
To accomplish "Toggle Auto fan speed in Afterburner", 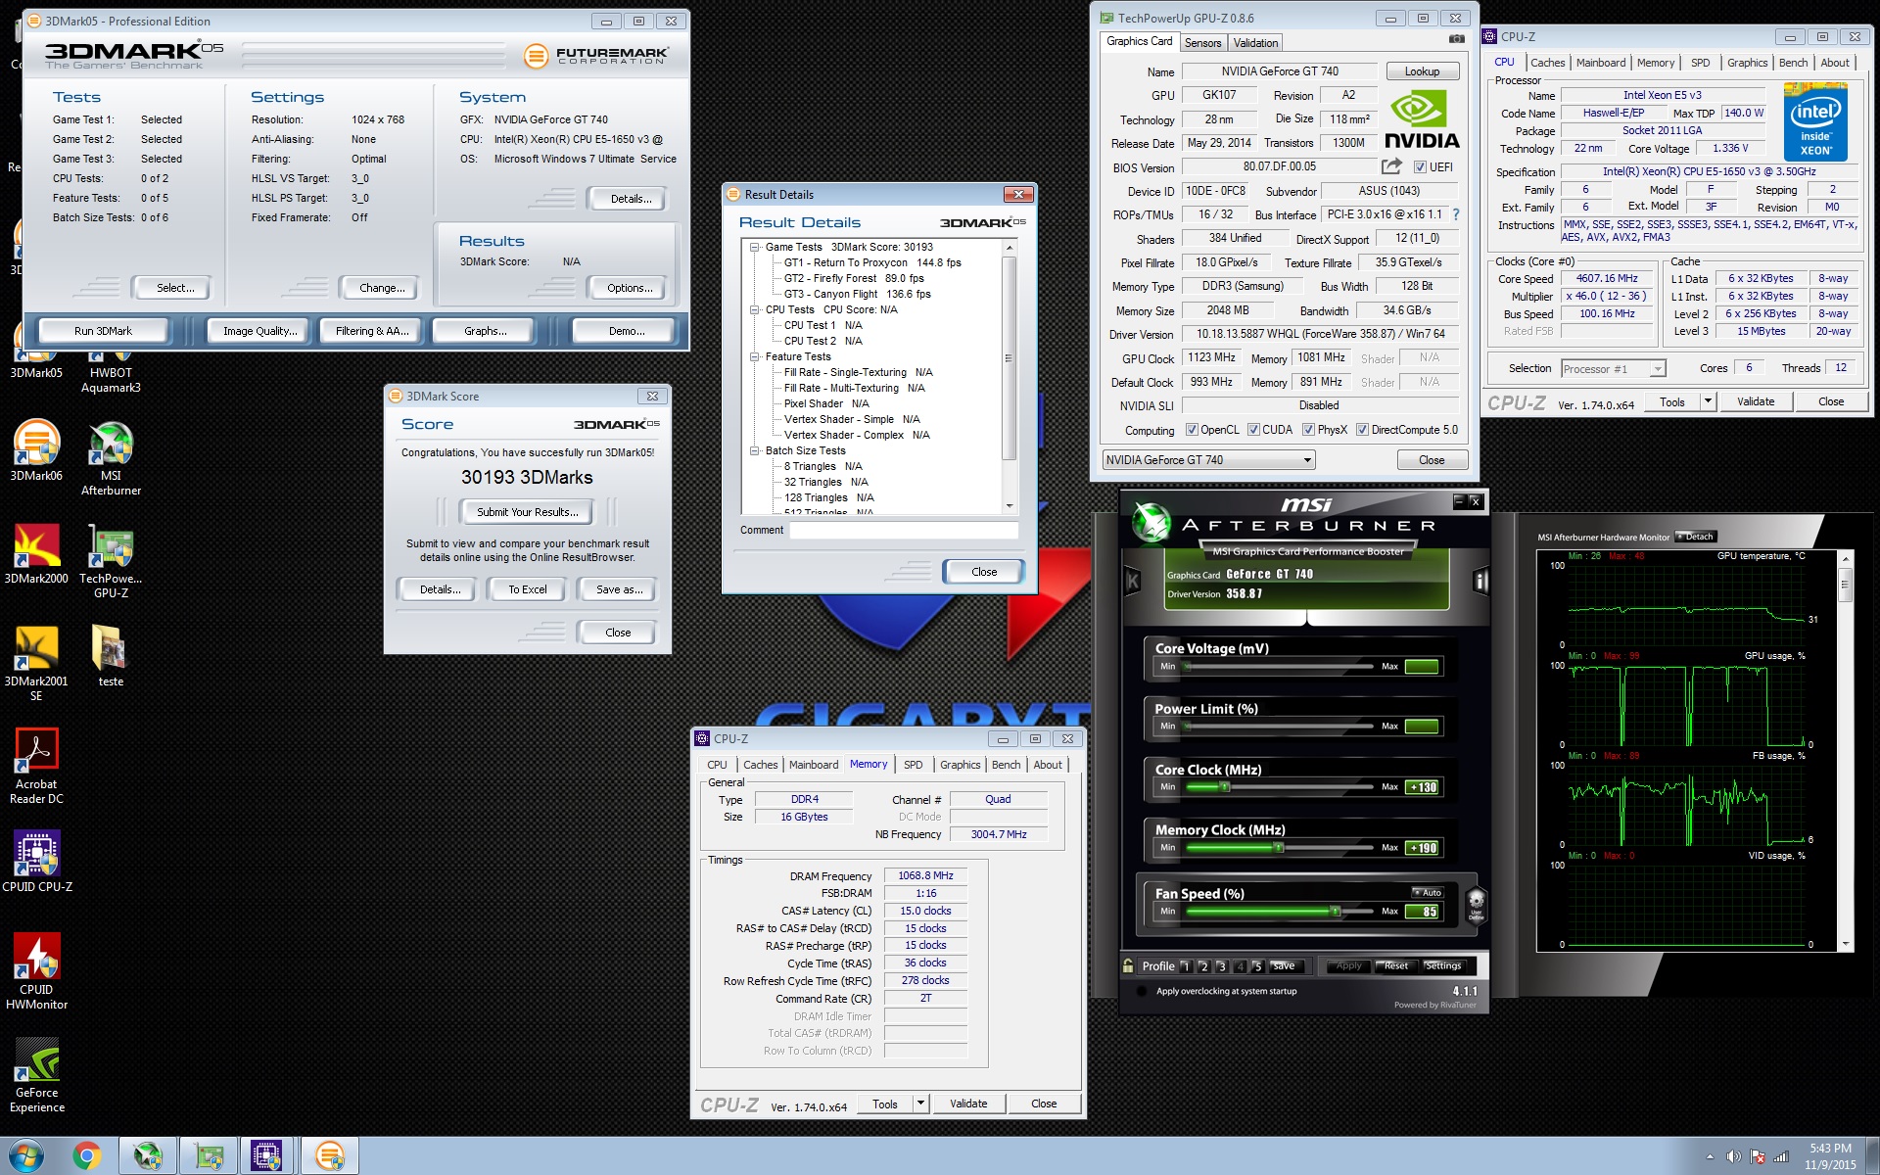I will click(x=1428, y=892).
